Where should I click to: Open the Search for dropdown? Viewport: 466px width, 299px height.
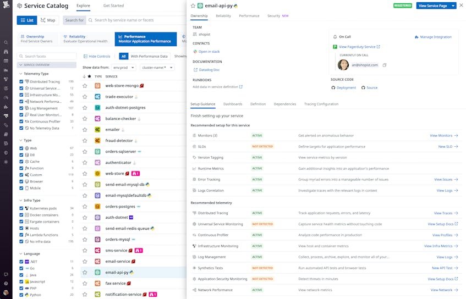tap(74, 20)
